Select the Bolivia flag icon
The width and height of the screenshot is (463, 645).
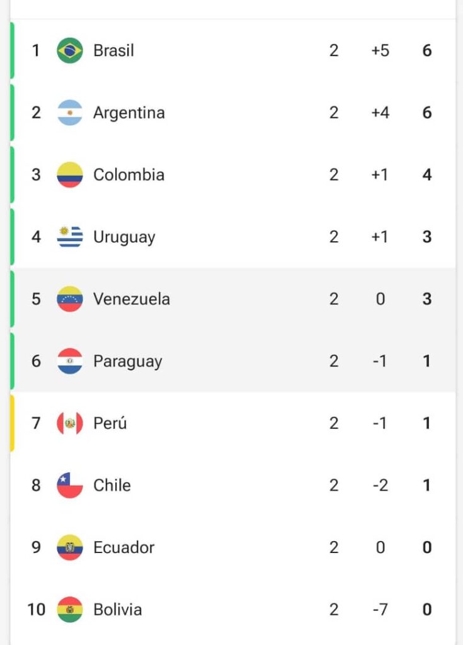point(69,610)
